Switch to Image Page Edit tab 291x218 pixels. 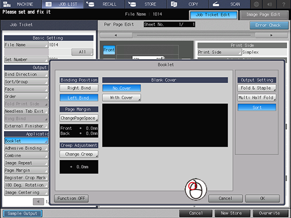[x=264, y=15]
